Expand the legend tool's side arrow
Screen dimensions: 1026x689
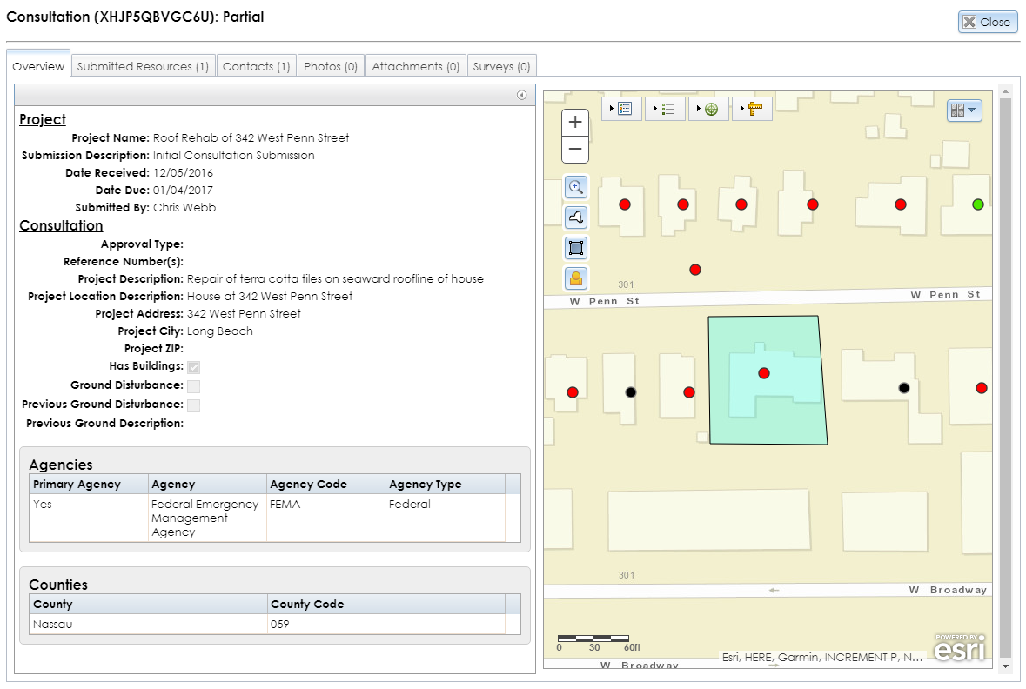pos(613,109)
